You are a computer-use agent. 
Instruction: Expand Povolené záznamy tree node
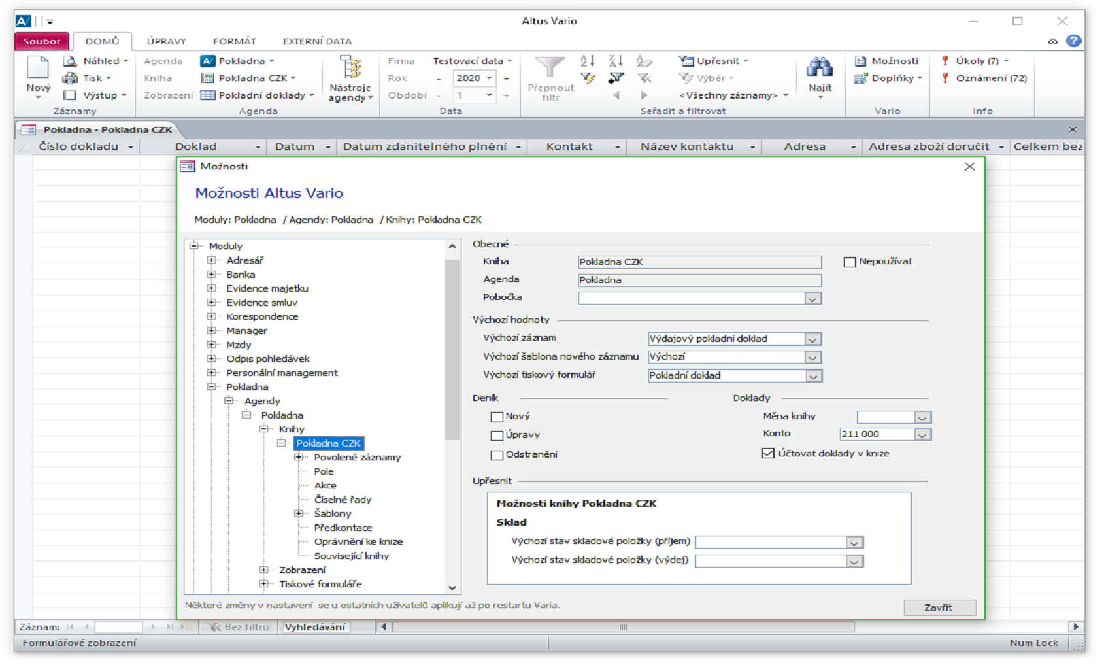tap(299, 457)
